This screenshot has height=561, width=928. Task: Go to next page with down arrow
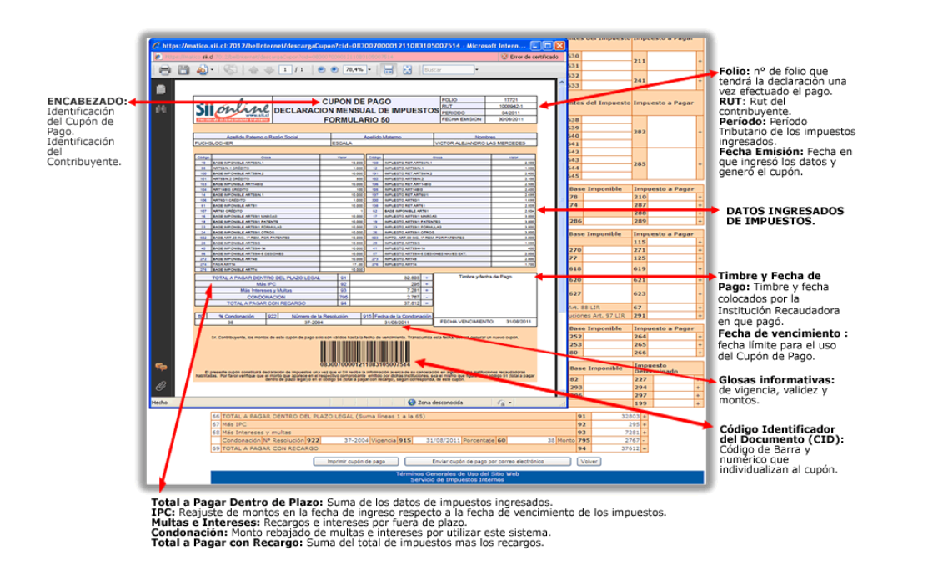click(269, 70)
